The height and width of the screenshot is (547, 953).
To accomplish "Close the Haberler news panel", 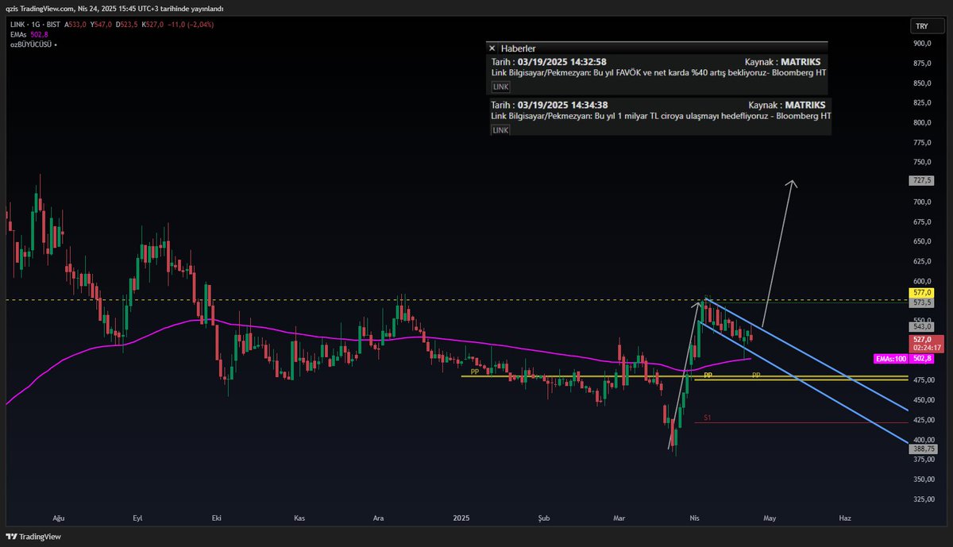I will pos(492,48).
